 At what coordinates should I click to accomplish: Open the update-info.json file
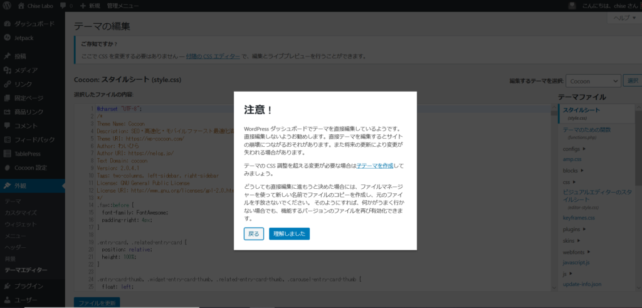pos(582,284)
